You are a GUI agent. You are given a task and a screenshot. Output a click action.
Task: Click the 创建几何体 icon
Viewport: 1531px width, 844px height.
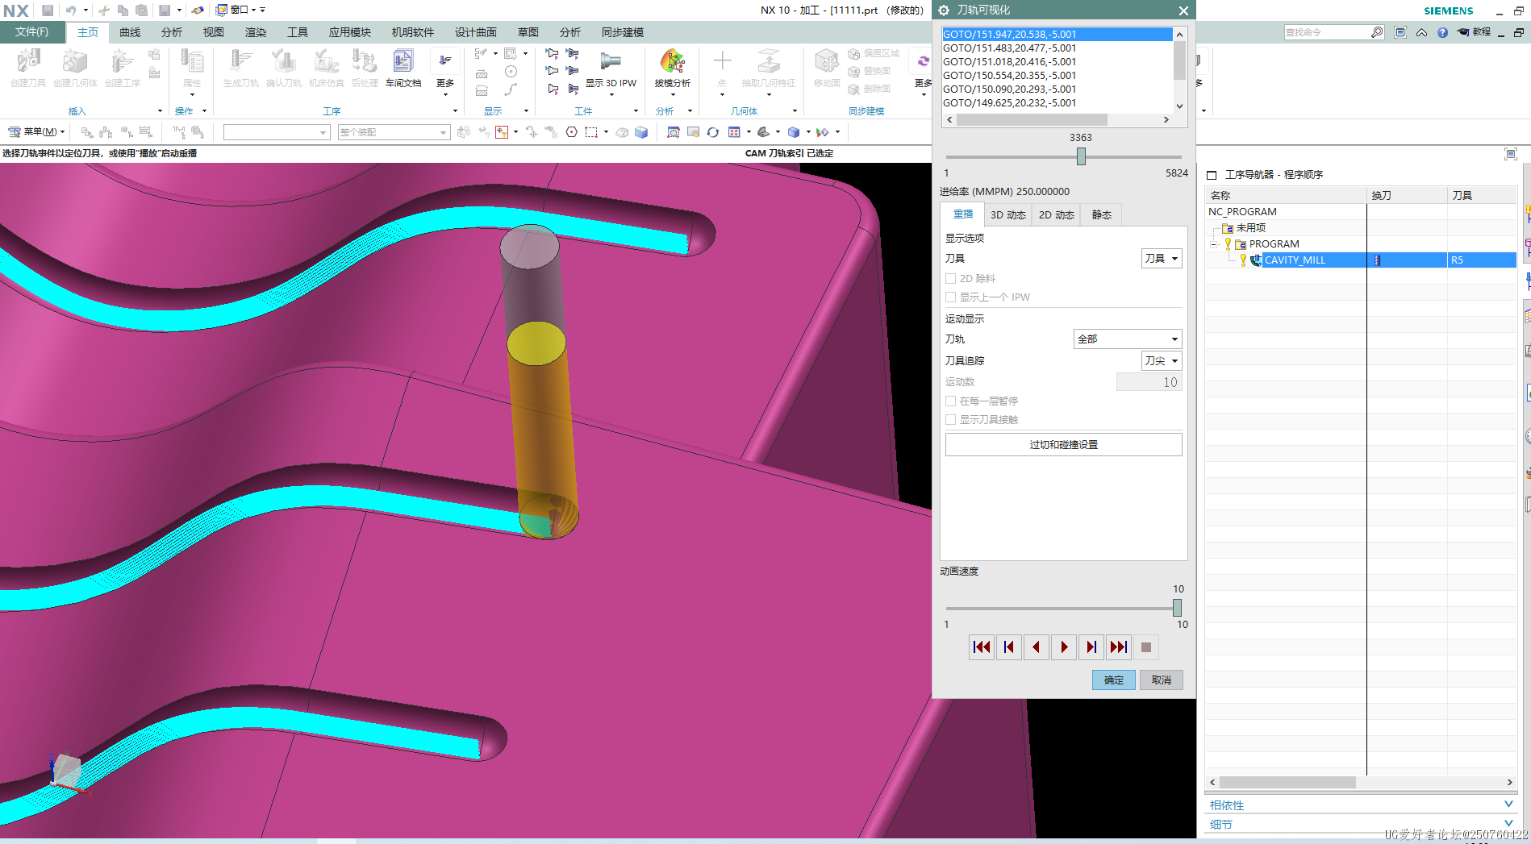coord(75,68)
